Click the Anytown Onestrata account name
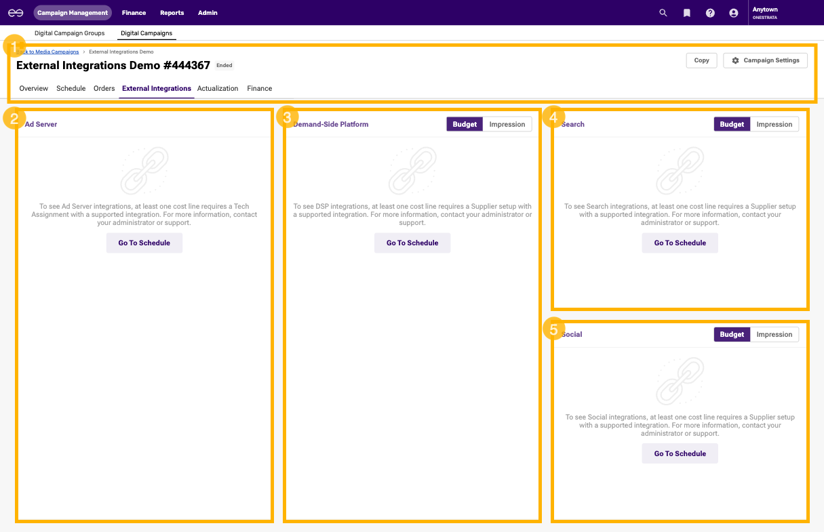This screenshot has height=532, width=824. pos(765,13)
